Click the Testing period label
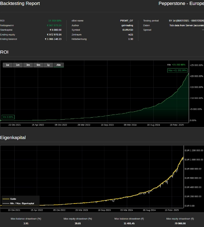The image size is (204, 227). pyautogui.click(x=151, y=21)
